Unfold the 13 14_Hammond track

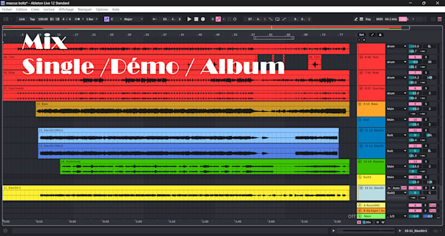[x=359, y=161]
